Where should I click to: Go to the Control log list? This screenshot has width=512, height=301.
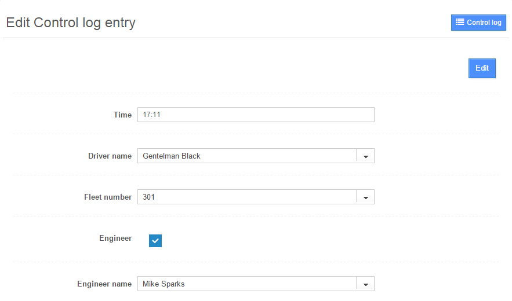click(x=478, y=23)
